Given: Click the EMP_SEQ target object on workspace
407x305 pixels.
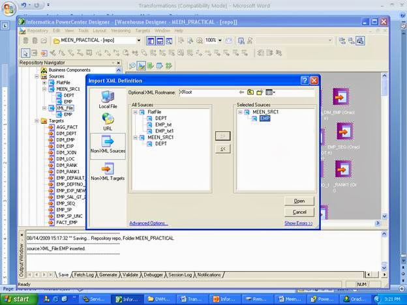Looking at the screenshot, I should (344, 132).
